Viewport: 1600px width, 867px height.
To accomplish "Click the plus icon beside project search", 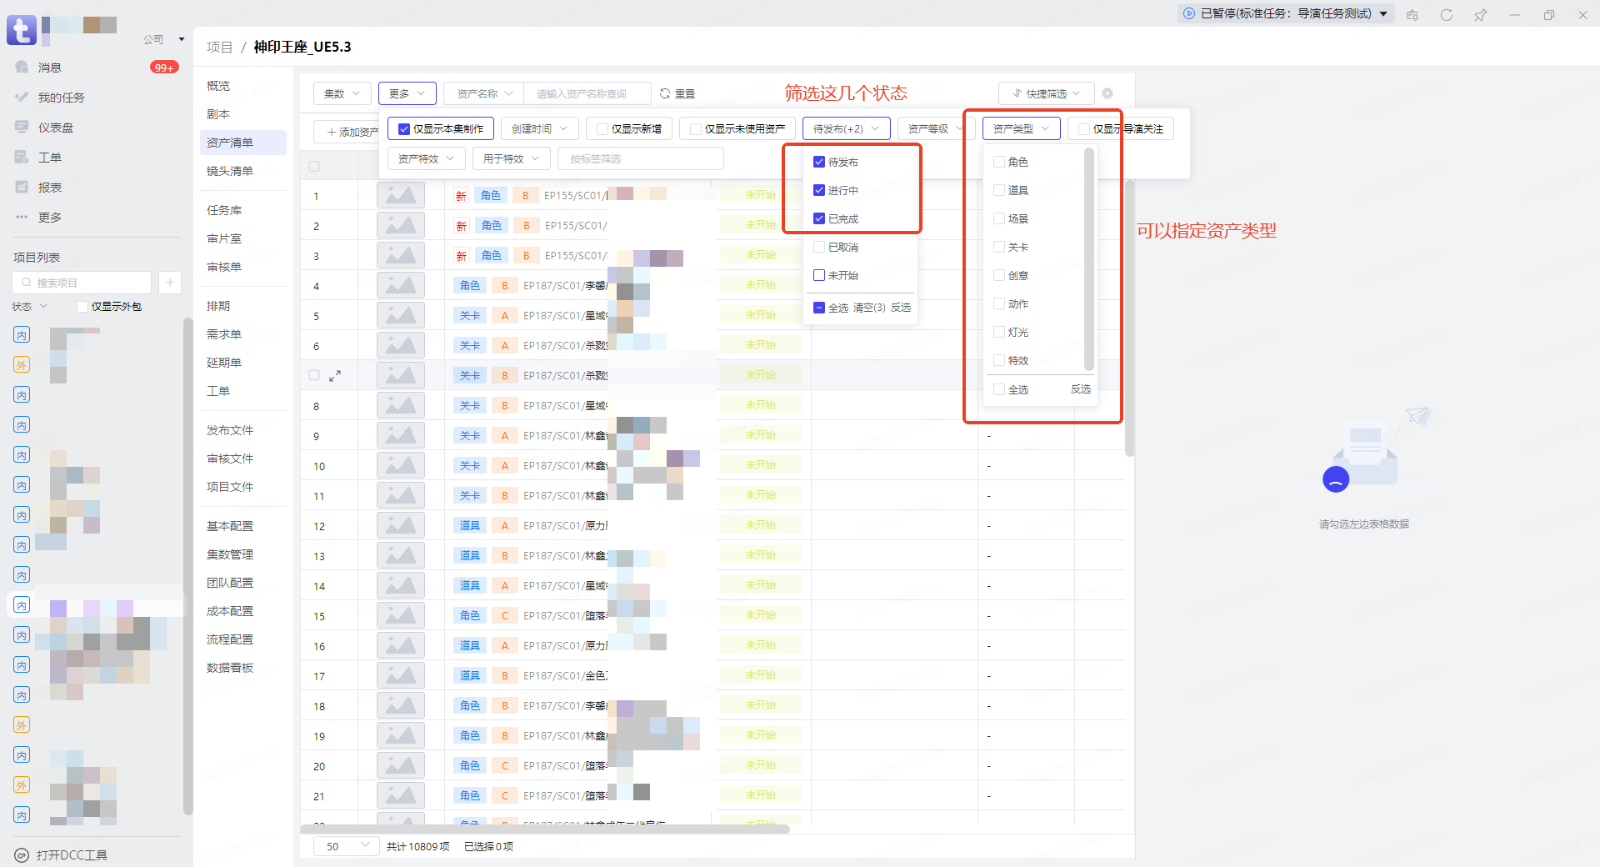I will coord(170,283).
